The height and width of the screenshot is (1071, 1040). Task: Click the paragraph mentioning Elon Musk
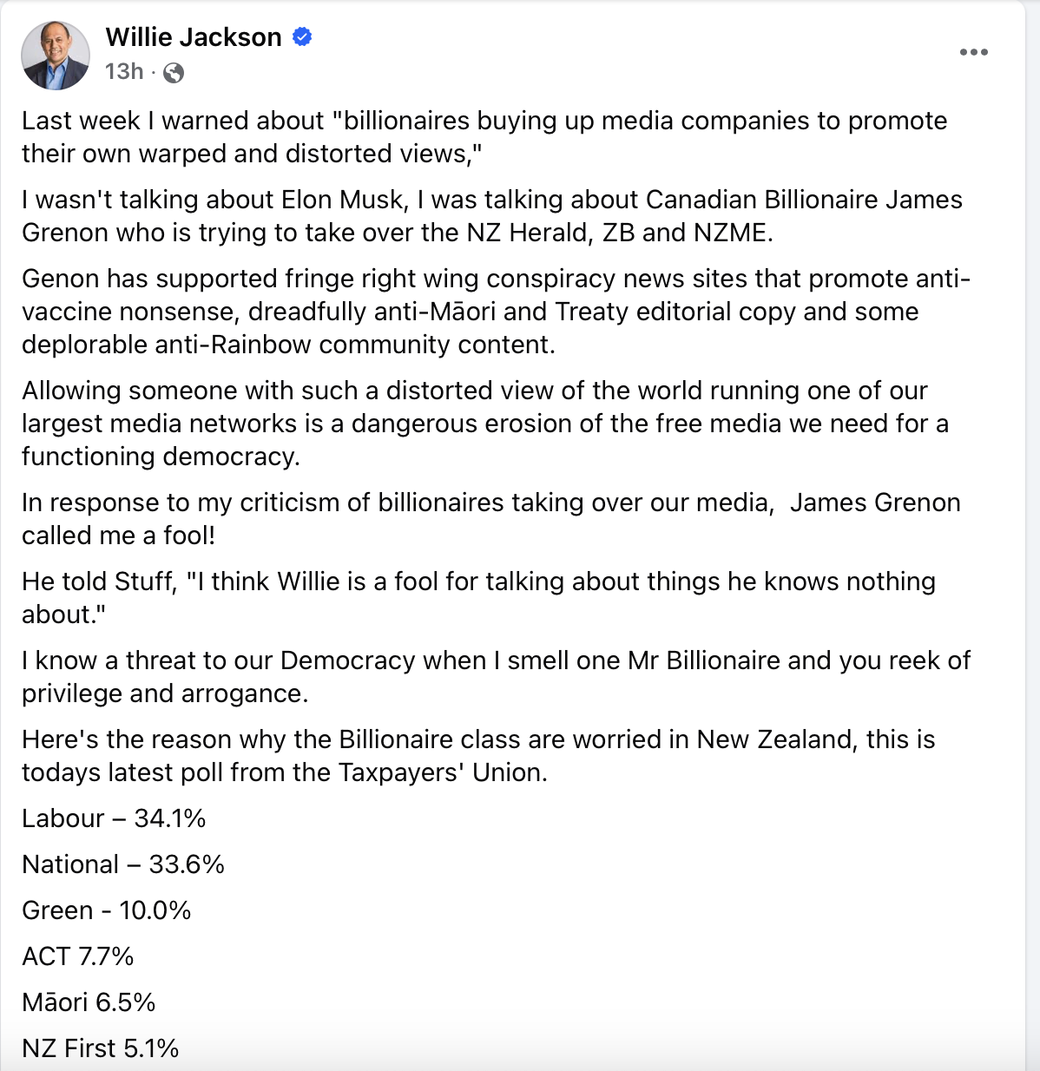point(491,216)
